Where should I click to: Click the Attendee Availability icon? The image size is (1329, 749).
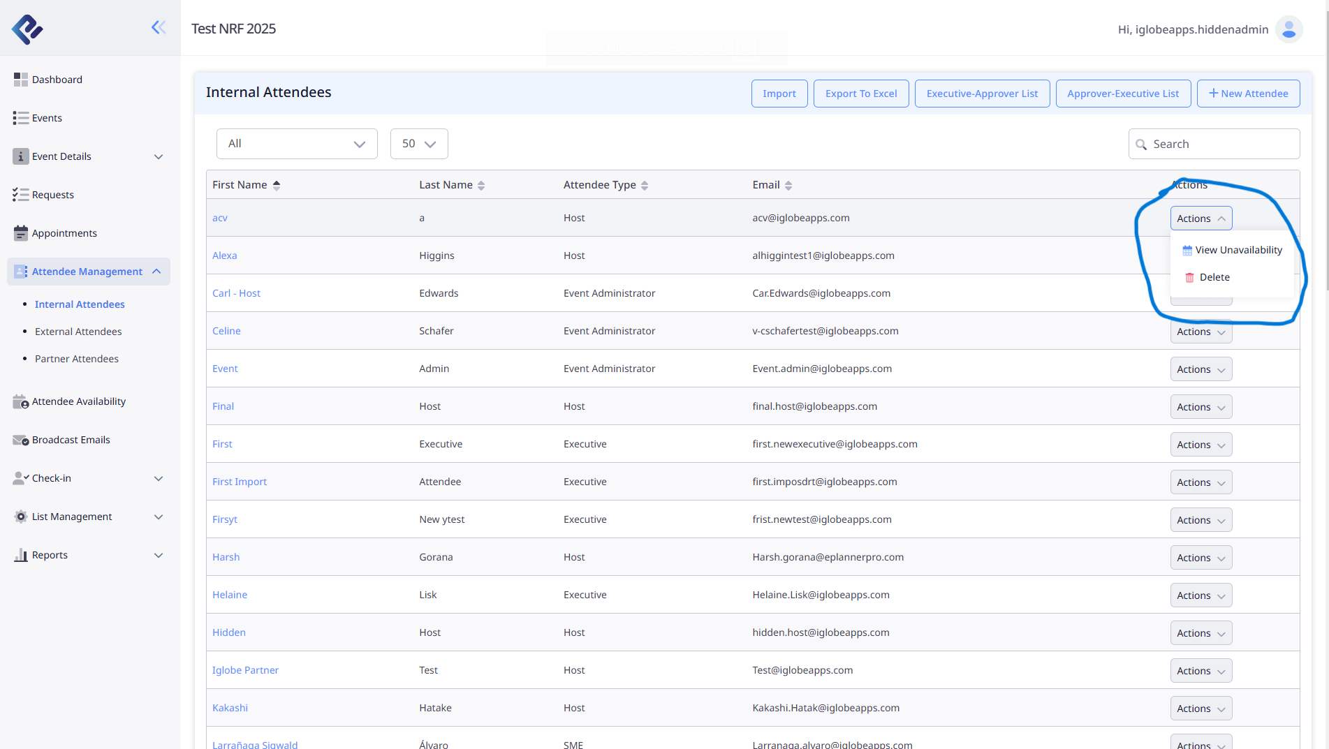point(20,401)
